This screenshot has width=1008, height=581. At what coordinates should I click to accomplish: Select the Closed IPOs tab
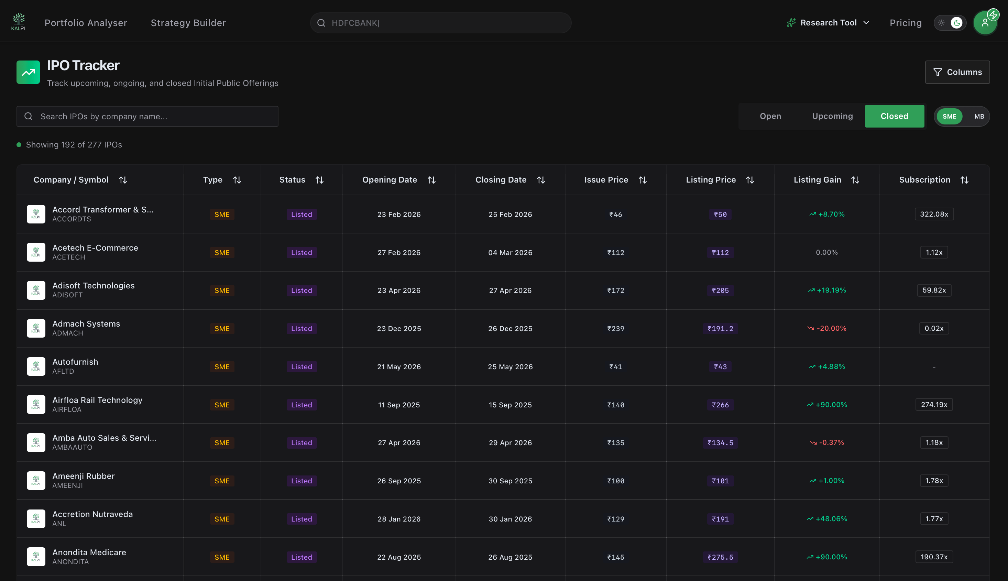[x=894, y=116]
